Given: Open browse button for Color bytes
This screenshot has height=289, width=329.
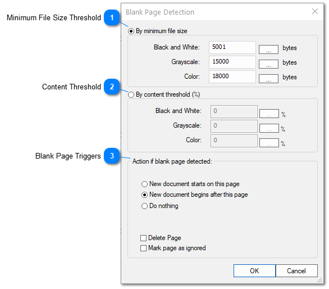Looking at the screenshot, I should coord(268,79).
